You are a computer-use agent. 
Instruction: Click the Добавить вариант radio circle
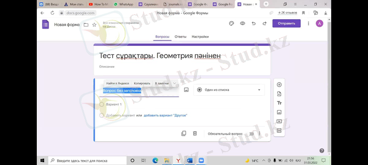pyautogui.click(x=102, y=115)
